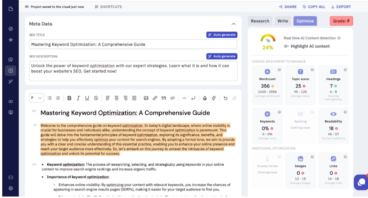Export the project

click(x=341, y=6)
